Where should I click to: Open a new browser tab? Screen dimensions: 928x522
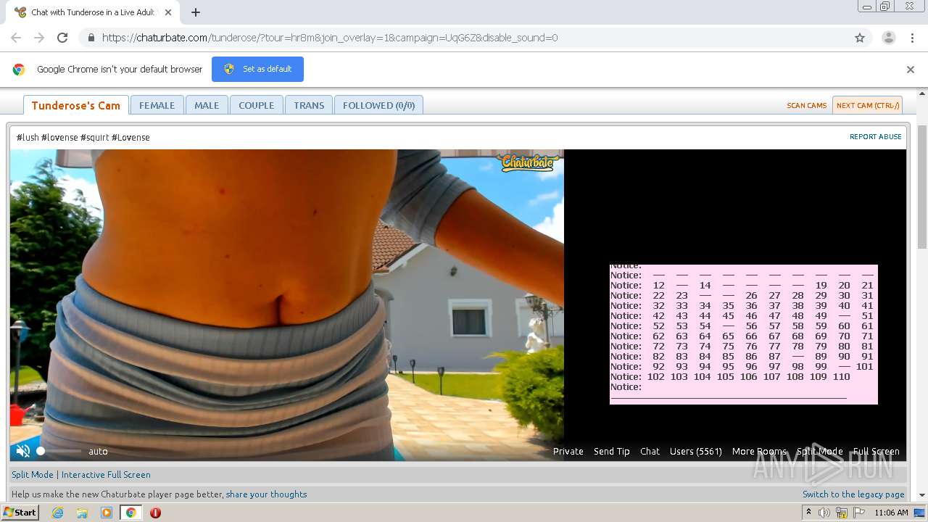pos(196,12)
